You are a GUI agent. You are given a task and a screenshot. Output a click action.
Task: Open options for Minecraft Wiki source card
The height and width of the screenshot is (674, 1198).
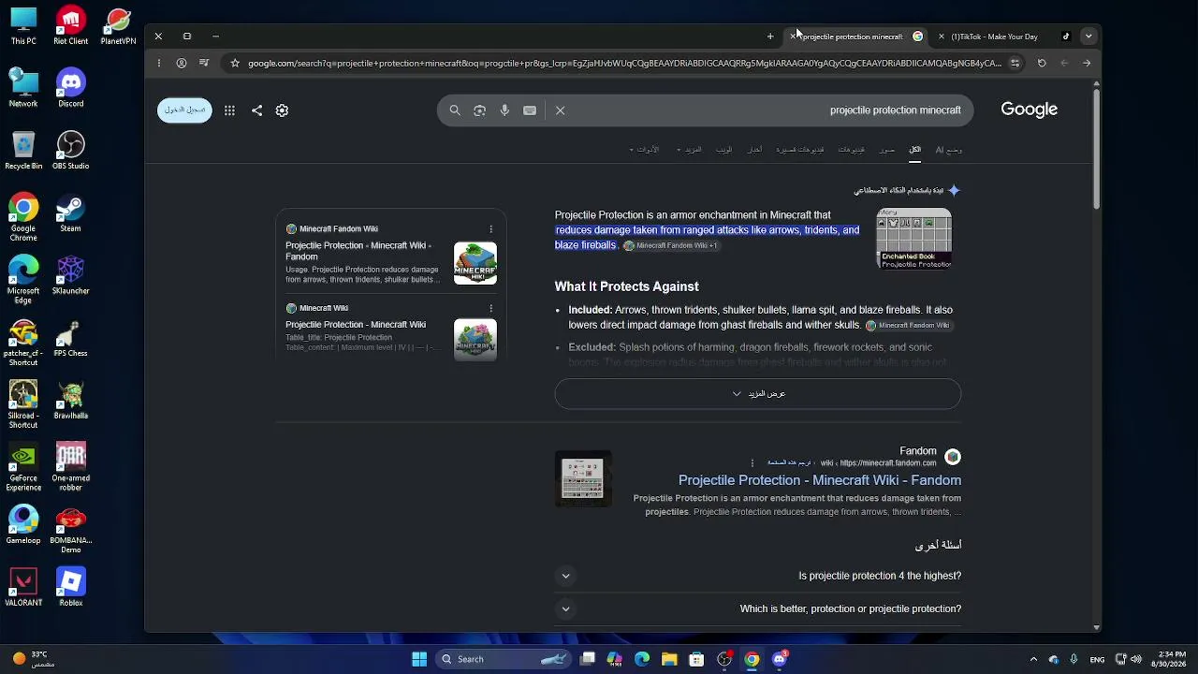click(490, 308)
